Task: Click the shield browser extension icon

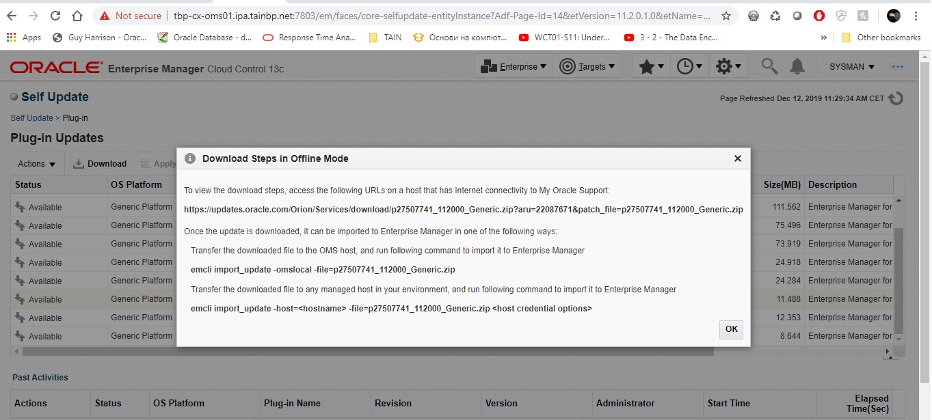Action: (841, 16)
